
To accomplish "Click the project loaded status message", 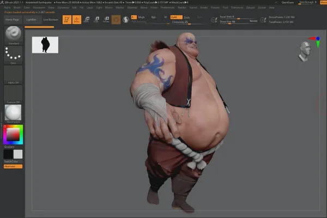I will pos(29,12).
